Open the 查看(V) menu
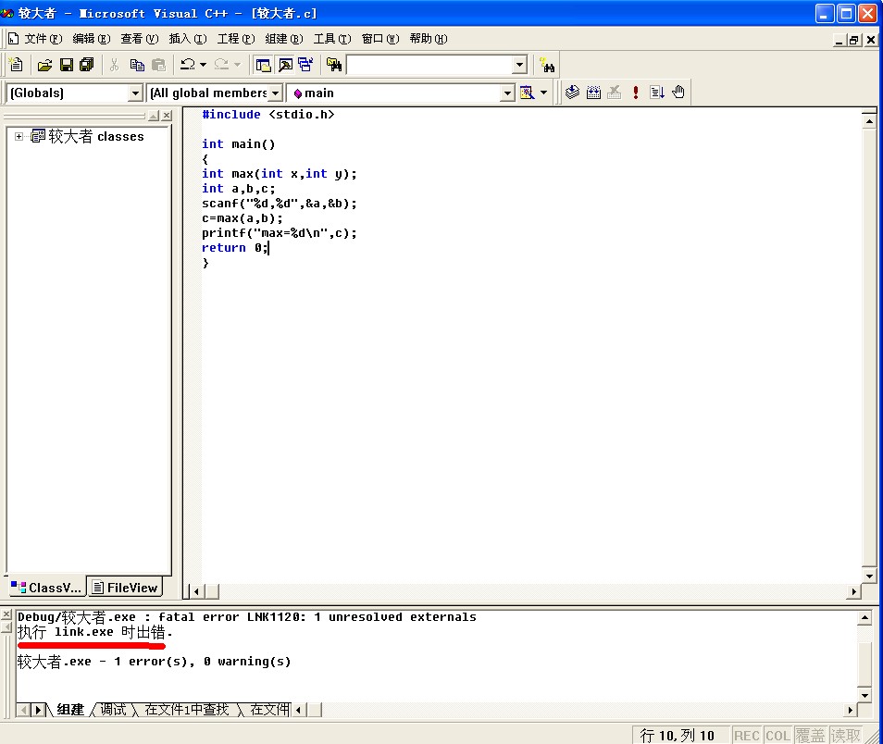Image resolution: width=883 pixels, height=744 pixels. (x=139, y=39)
